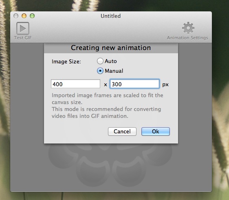Open Animation Settings via the gear icon
229x200 pixels.
tap(188, 28)
